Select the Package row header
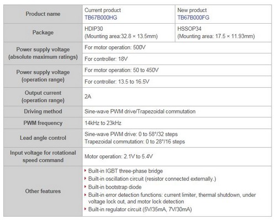This screenshot has width=276, height=220. coord(43,33)
